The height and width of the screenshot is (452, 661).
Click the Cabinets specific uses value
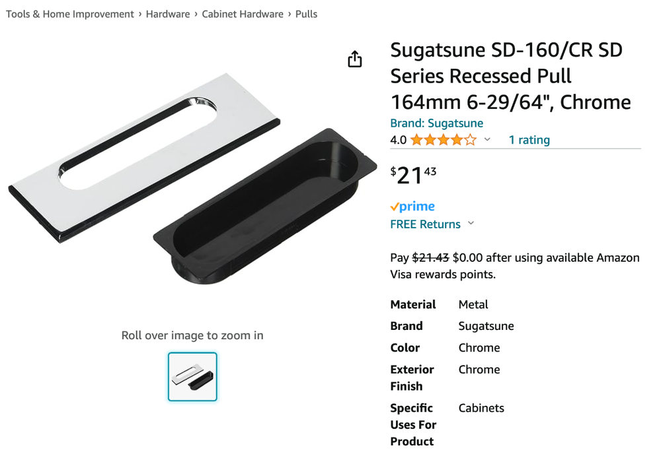pyautogui.click(x=481, y=408)
